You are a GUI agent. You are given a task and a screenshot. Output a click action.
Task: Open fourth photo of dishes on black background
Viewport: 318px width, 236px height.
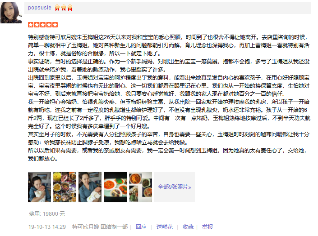(115, 187)
